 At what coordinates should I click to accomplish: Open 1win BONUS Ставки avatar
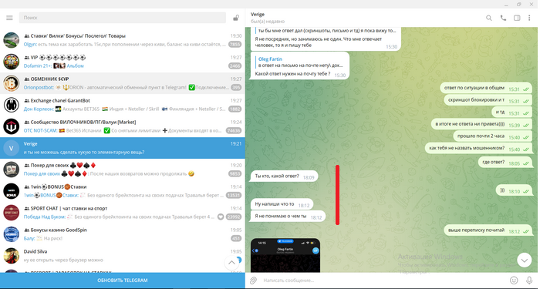pos(12,191)
